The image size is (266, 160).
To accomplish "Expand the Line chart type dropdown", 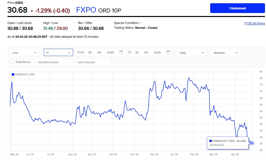I will (x=25, y=52).
